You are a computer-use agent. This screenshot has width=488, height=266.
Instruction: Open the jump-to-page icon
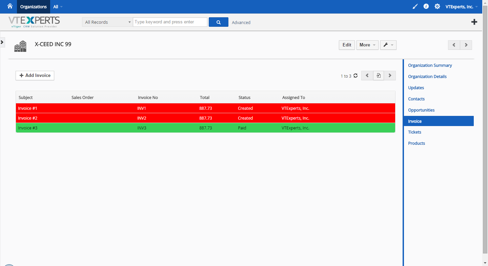(379, 76)
